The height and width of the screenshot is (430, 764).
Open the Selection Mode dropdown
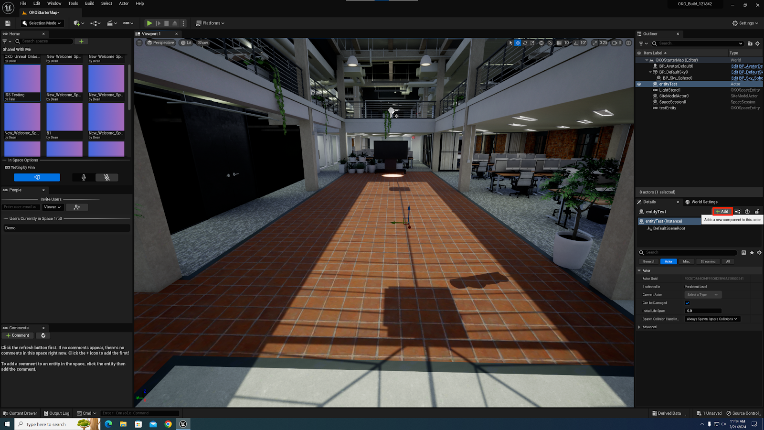[42, 23]
